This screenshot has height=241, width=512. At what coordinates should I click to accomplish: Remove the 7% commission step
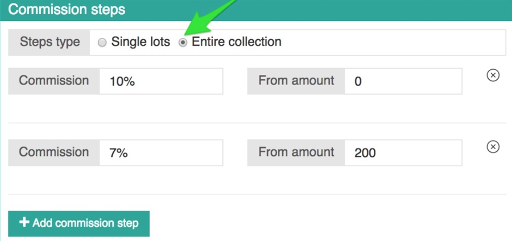pyautogui.click(x=493, y=147)
